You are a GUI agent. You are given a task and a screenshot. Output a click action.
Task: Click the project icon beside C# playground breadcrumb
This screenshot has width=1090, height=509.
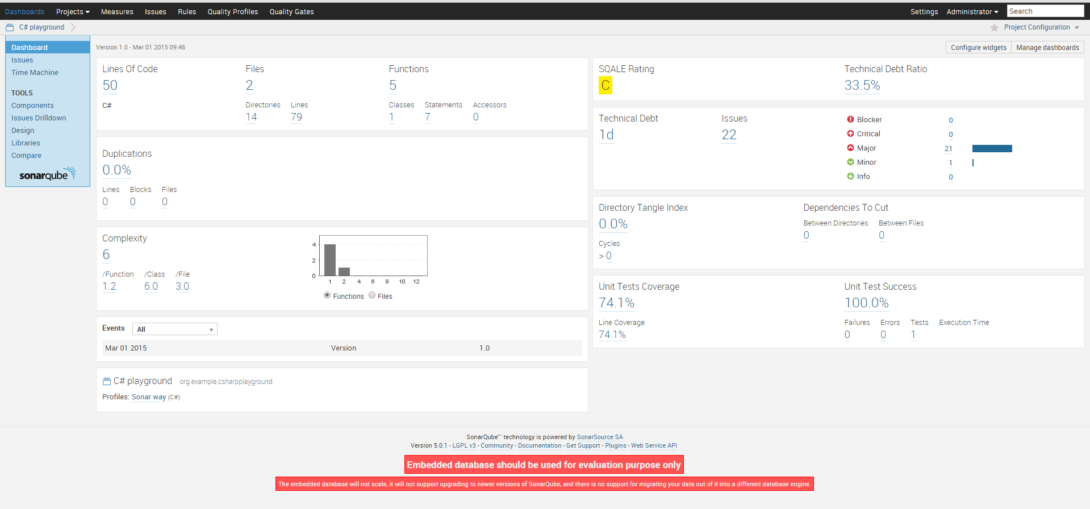coord(10,27)
